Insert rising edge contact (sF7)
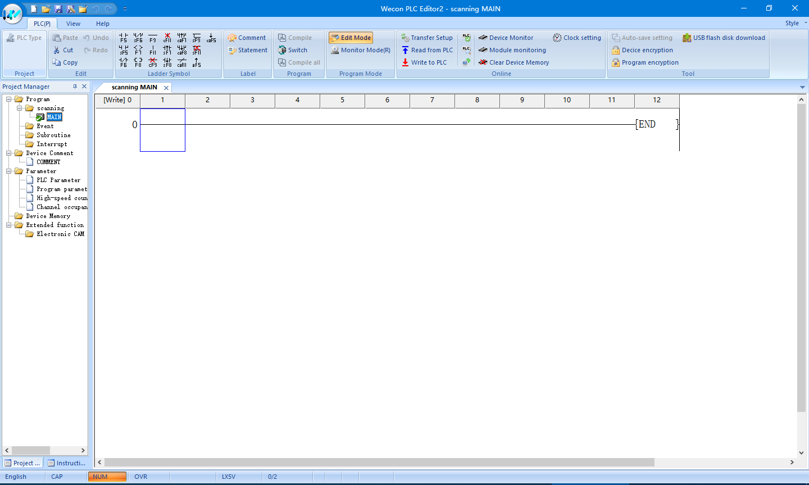809x485 pixels. coord(167,50)
